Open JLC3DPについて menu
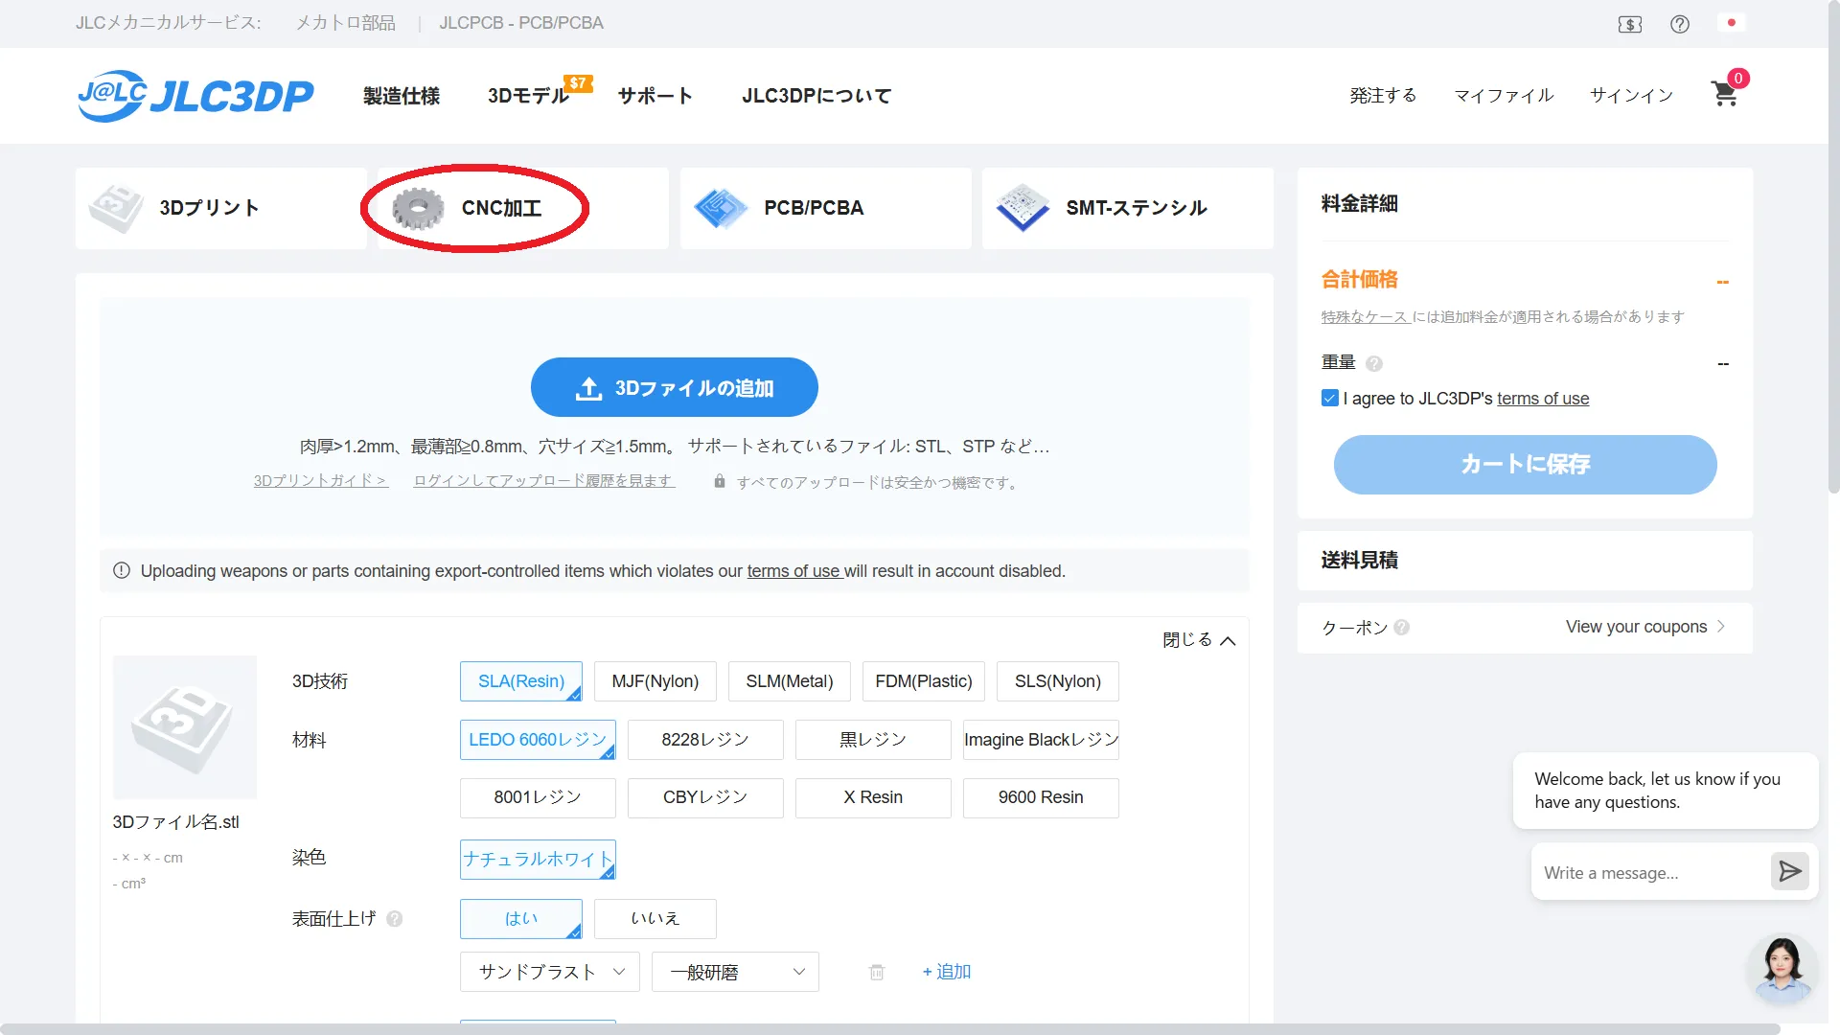 816,96
